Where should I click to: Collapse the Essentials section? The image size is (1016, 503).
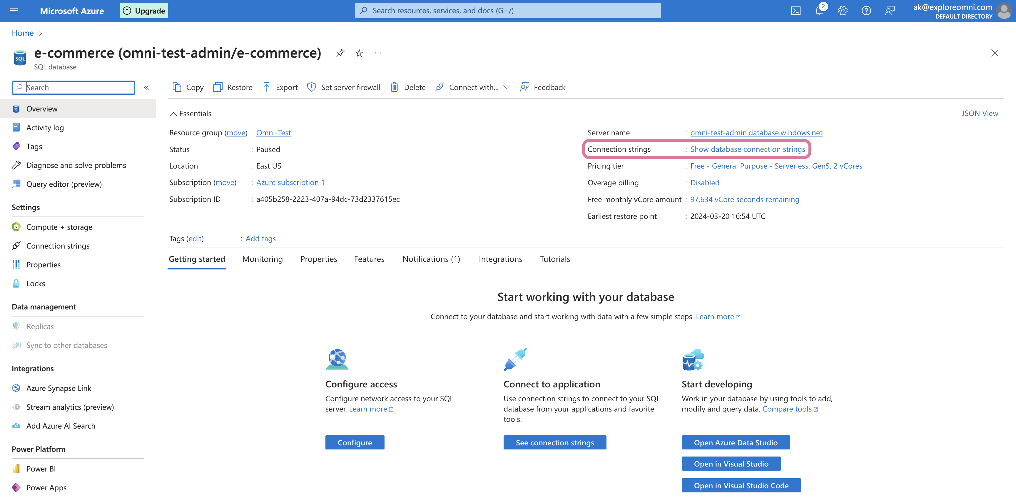[x=173, y=114]
